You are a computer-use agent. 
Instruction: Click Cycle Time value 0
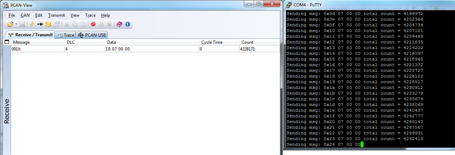click(x=201, y=49)
